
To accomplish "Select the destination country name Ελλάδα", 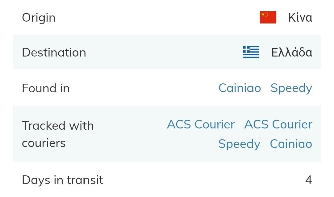I will point(292,52).
